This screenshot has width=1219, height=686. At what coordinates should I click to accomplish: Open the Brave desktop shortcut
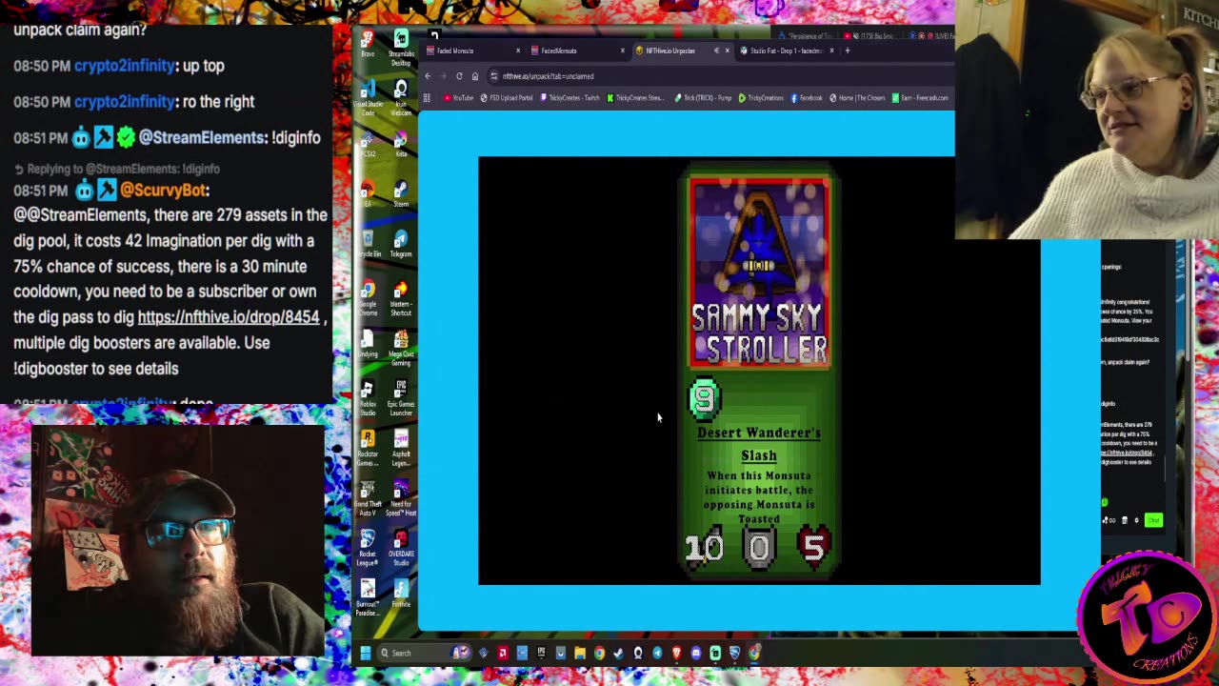(367, 44)
